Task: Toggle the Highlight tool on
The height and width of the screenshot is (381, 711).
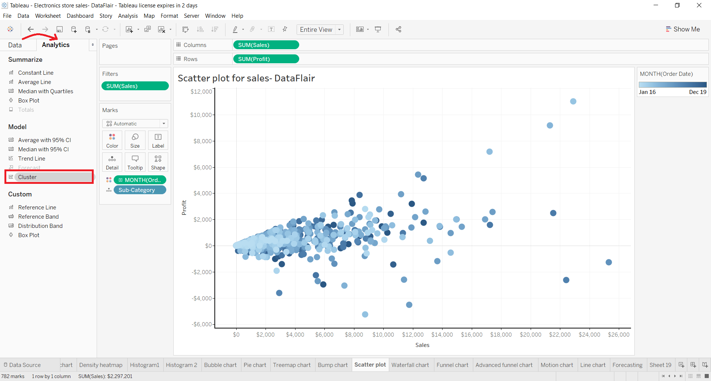Action: 235,29
